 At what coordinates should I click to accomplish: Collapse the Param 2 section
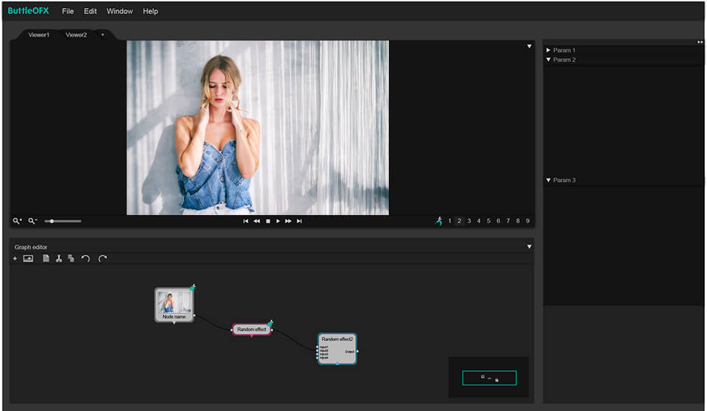click(x=549, y=60)
